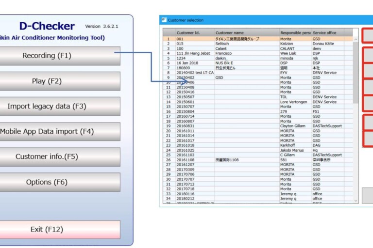Select customer row with Id 001
The height and width of the screenshot is (248, 373).
pos(258,39)
